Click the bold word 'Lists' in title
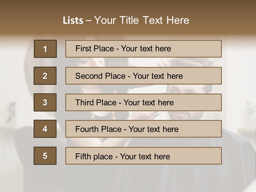The height and width of the screenshot is (192, 256). point(73,21)
